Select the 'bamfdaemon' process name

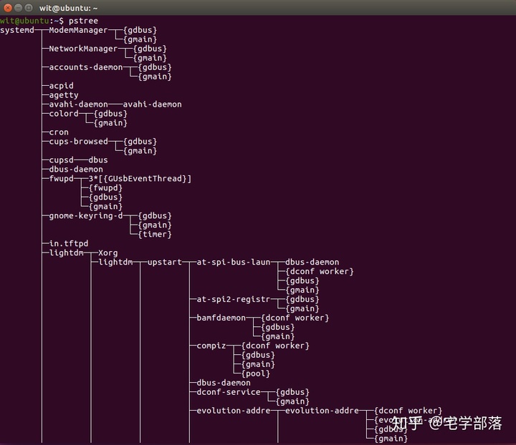(x=221, y=318)
